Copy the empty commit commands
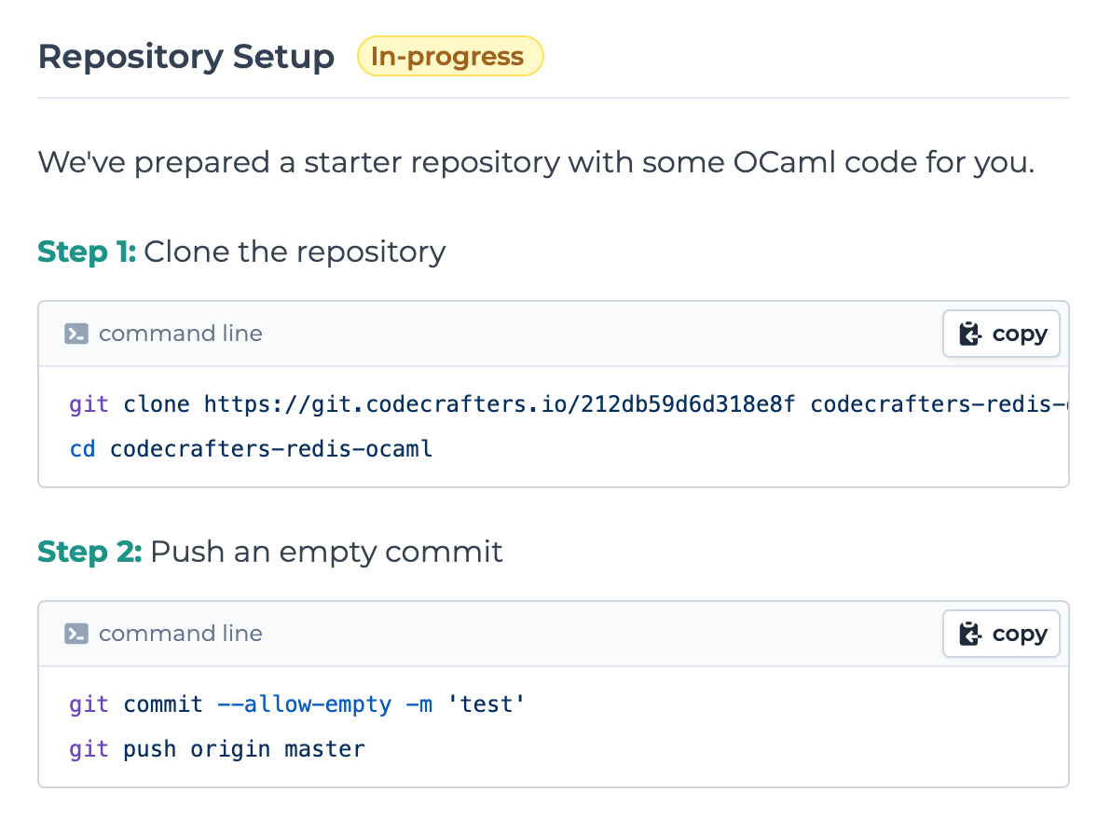 [1001, 633]
